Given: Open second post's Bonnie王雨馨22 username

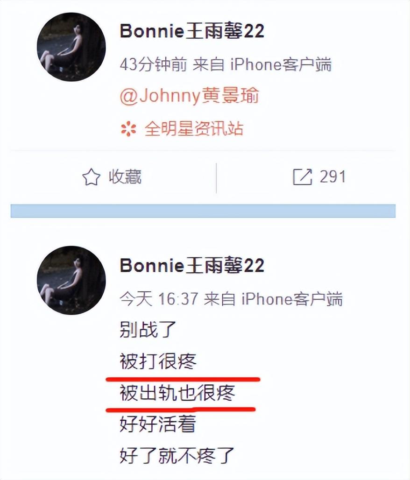Looking at the screenshot, I should click(192, 265).
